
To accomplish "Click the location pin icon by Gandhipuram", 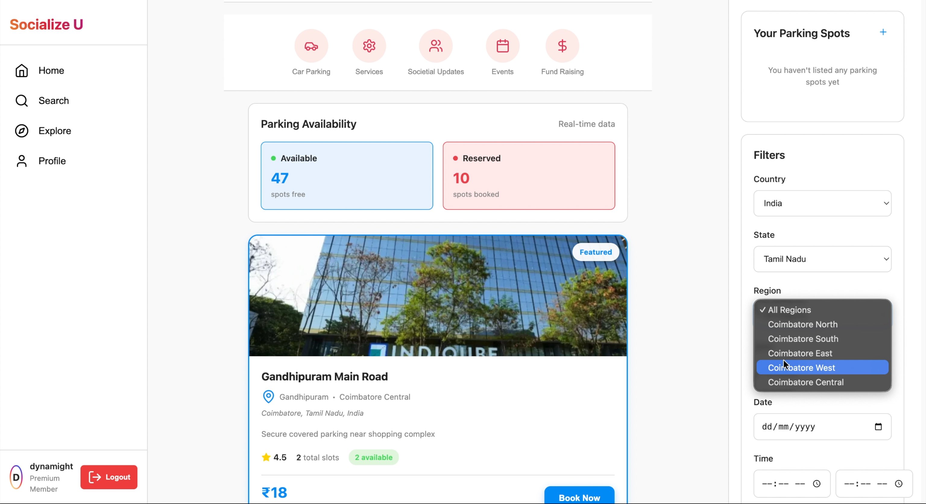I will pos(268,396).
